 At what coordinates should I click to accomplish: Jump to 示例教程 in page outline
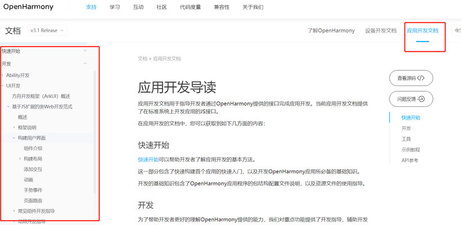click(x=411, y=150)
